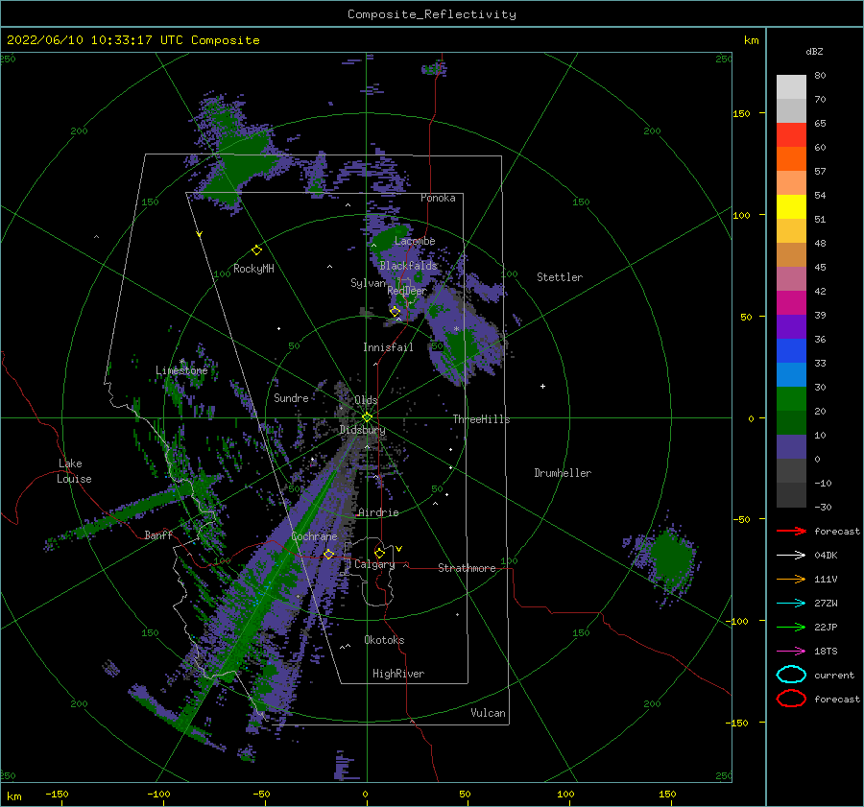Click the Ponoka town label
The width and height of the screenshot is (864, 807).
coord(438,198)
